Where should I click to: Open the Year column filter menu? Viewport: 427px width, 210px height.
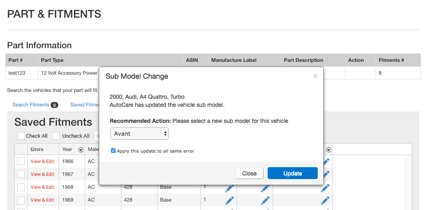click(80, 150)
